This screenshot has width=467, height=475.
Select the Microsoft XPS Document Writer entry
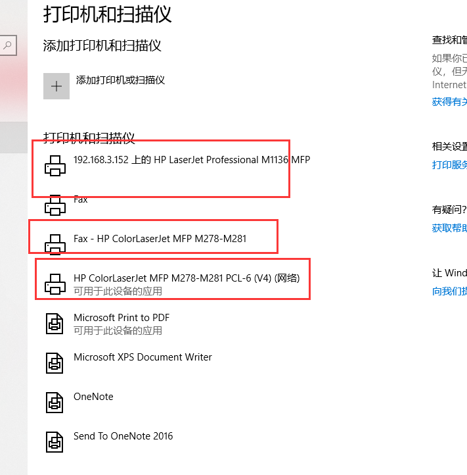pyautogui.click(x=143, y=357)
